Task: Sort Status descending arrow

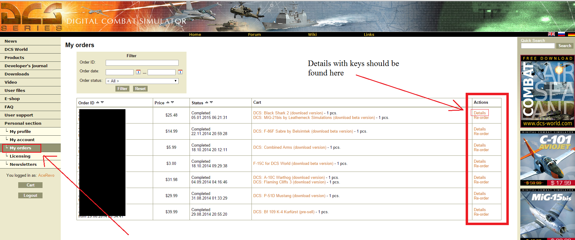Action: click(211, 102)
